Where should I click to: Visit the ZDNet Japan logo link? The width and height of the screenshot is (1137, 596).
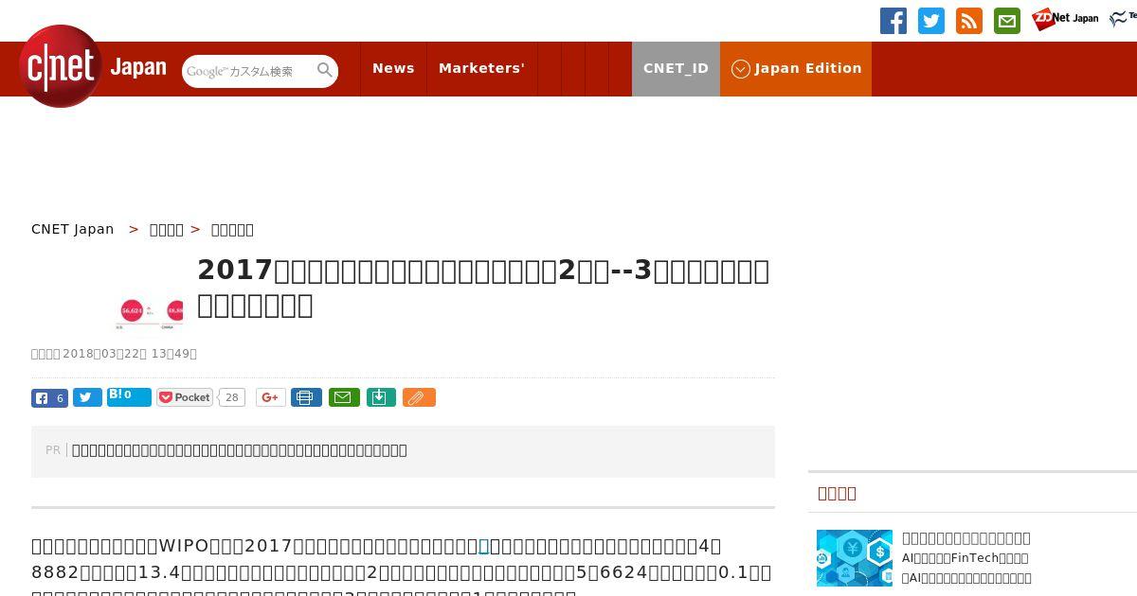[1065, 19]
